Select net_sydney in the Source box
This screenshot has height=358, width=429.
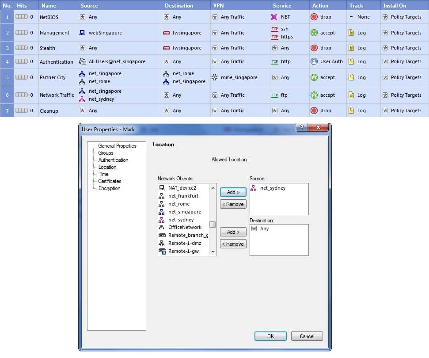click(x=273, y=188)
